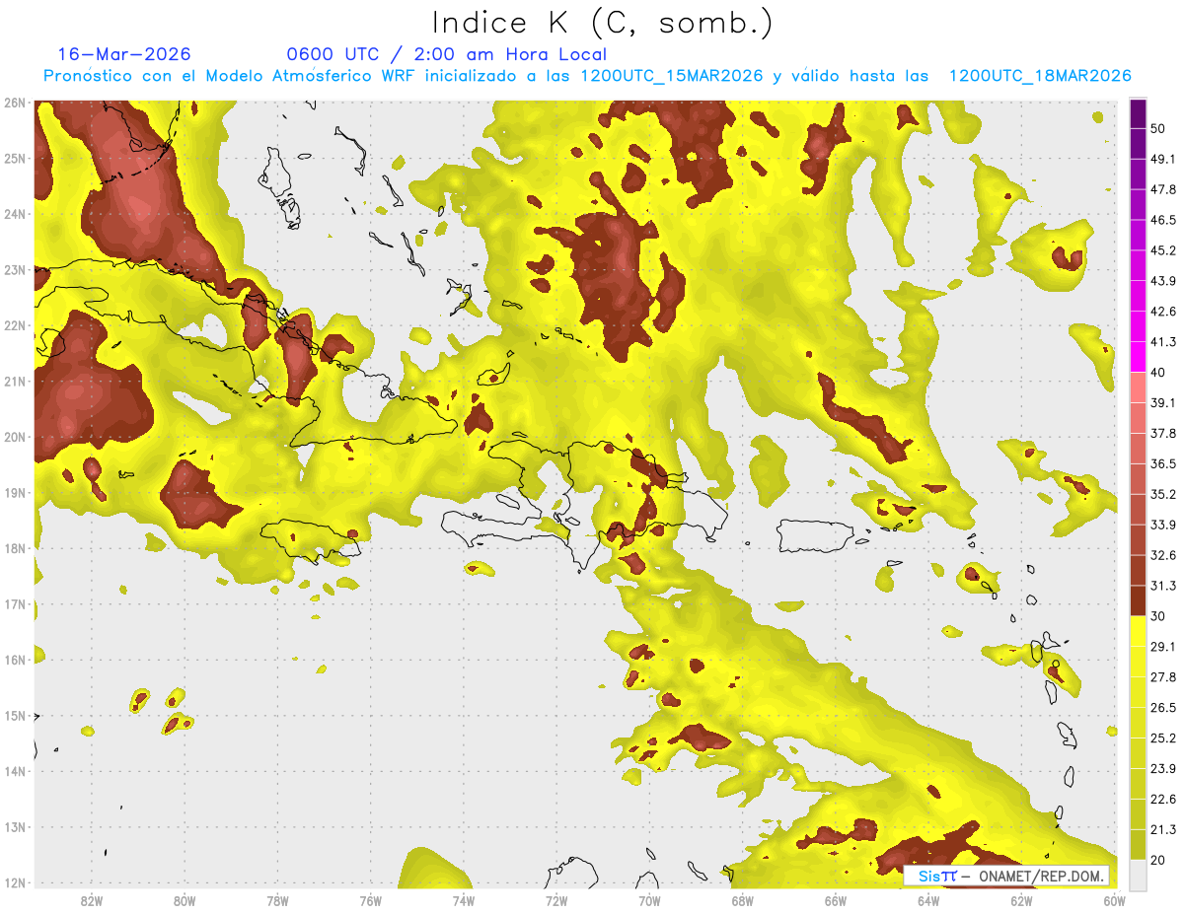Click the "45.2" scale value
The image size is (1184, 914).
[1163, 250]
